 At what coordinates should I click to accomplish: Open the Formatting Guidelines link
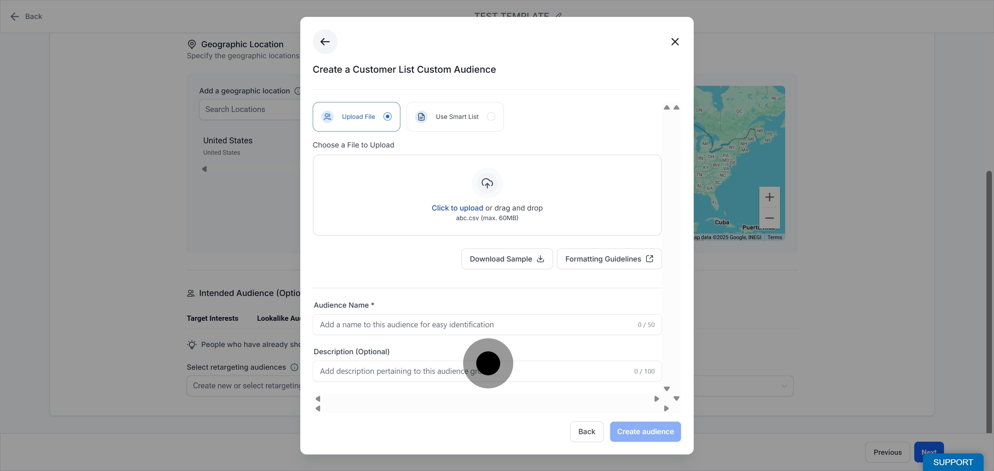pyautogui.click(x=609, y=259)
